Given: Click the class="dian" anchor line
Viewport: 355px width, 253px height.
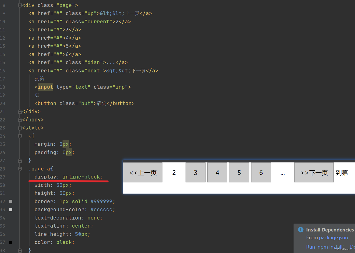Looking at the screenshot, I should click(x=78, y=63).
